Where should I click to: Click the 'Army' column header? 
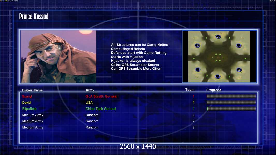click(x=90, y=90)
